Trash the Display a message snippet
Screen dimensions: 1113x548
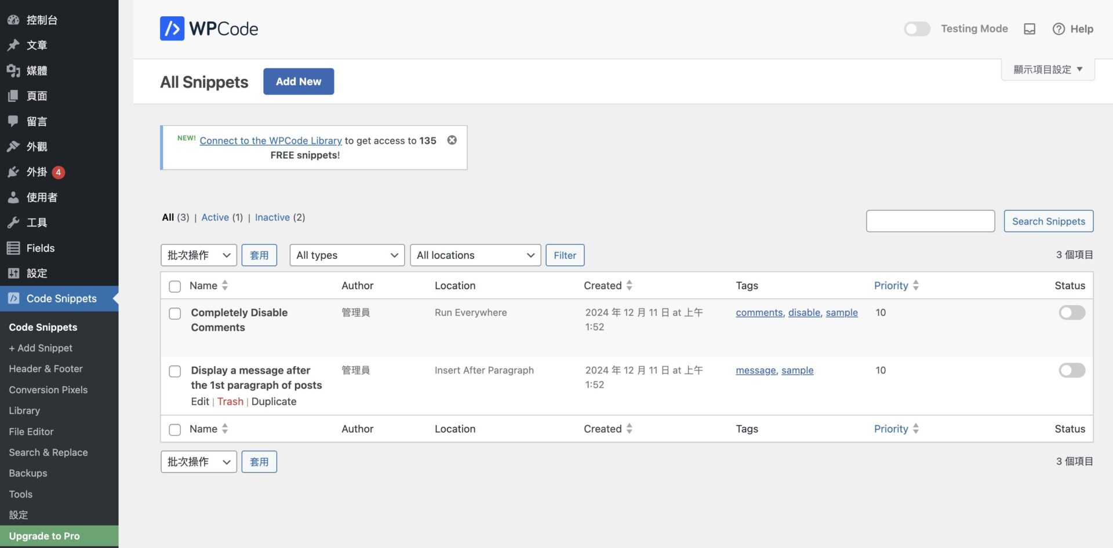click(x=230, y=401)
